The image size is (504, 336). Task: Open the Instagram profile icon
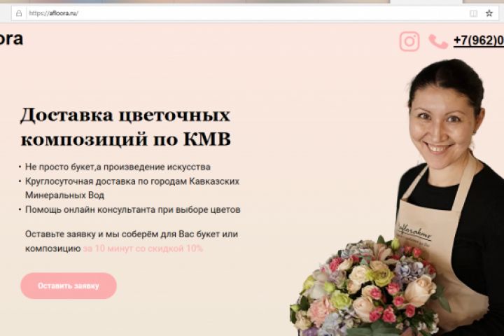(x=409, y=41)
